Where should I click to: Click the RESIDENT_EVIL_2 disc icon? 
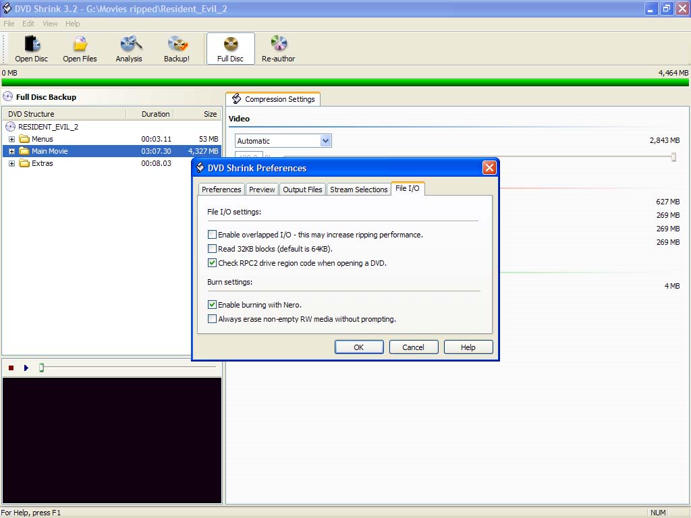tap(10, 127)
